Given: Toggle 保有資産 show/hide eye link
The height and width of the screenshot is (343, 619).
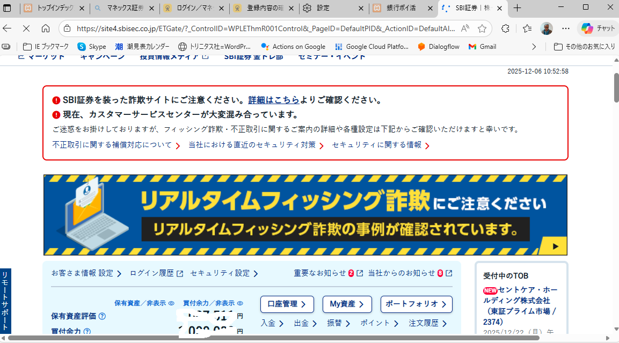Looking at the screenshot, I should (x=144, y=303).
